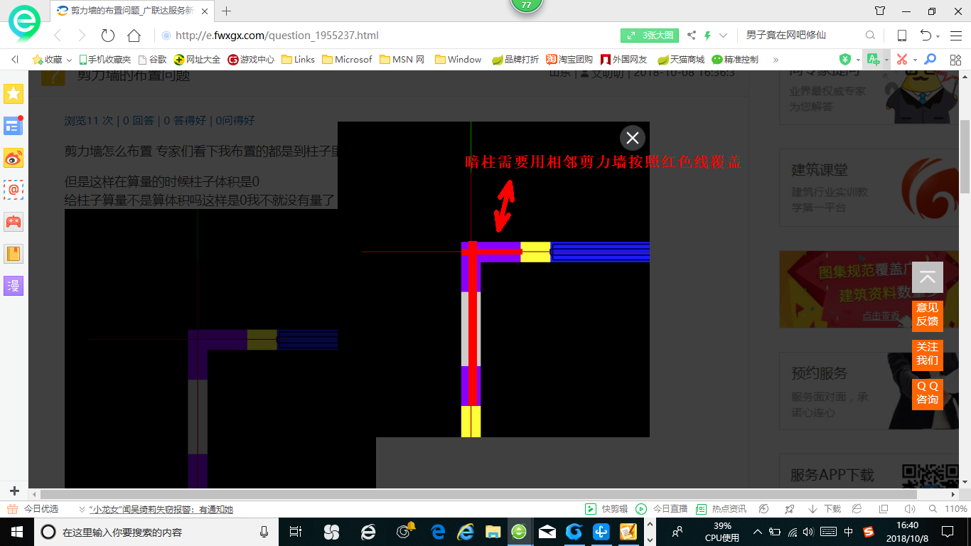Expand address bar dropdown chevron
The width and height of the screenshot is (971, 546).
[x=724, y=36]
